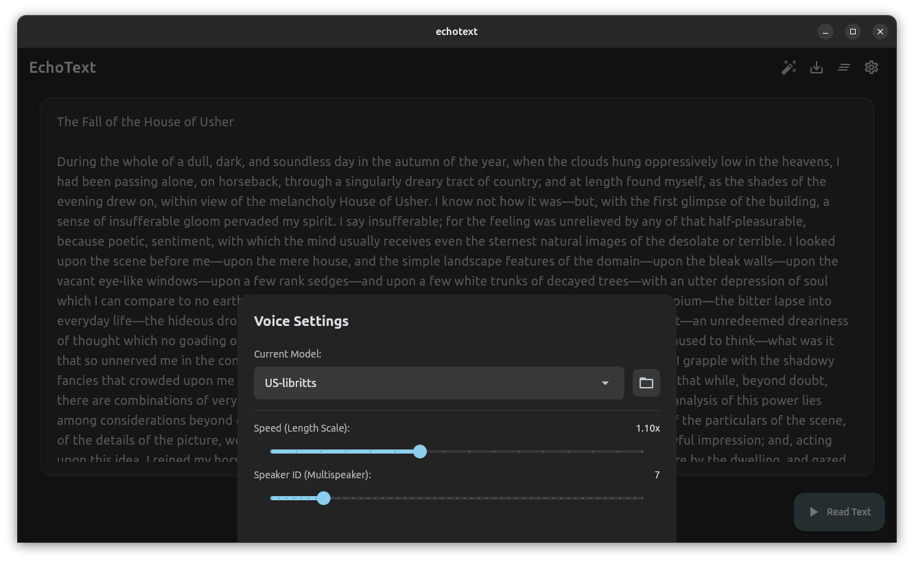This screenshot has height=562, width=914.
Task: Click the 1.10x speed value label
Action: [x=647, y=428]
